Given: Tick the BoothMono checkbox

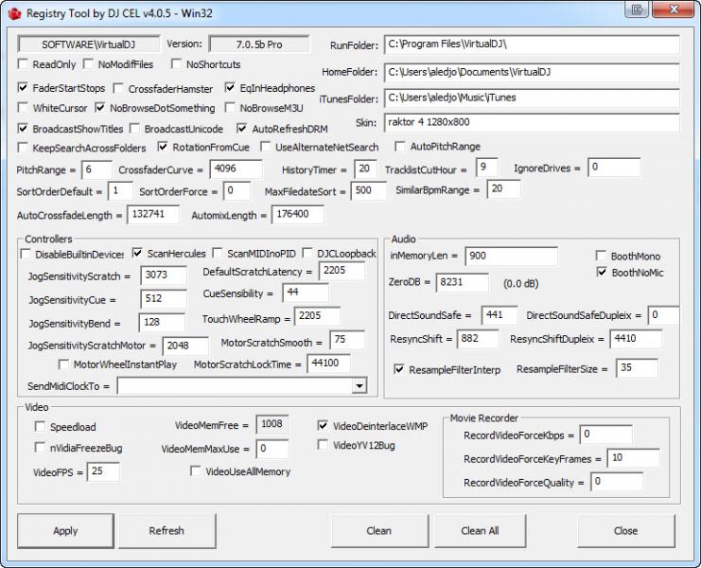Looking at the screenshot, I should point(602,256).
